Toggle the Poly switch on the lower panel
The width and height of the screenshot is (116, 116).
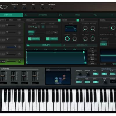pos(96,74)
